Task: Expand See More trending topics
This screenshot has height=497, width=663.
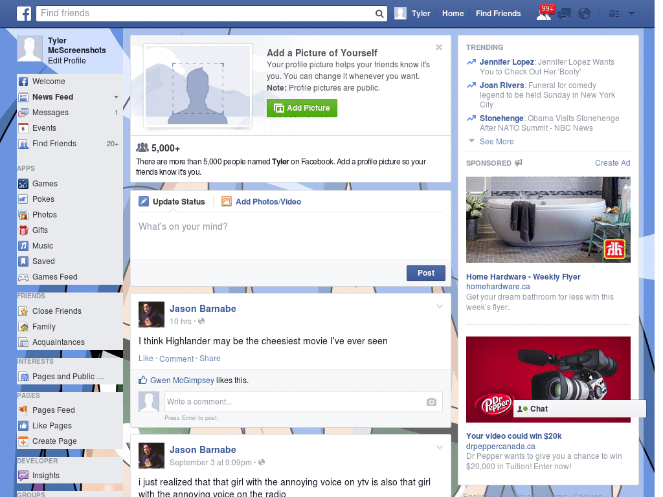Action: pyautogui.click(x=497, y=142)
